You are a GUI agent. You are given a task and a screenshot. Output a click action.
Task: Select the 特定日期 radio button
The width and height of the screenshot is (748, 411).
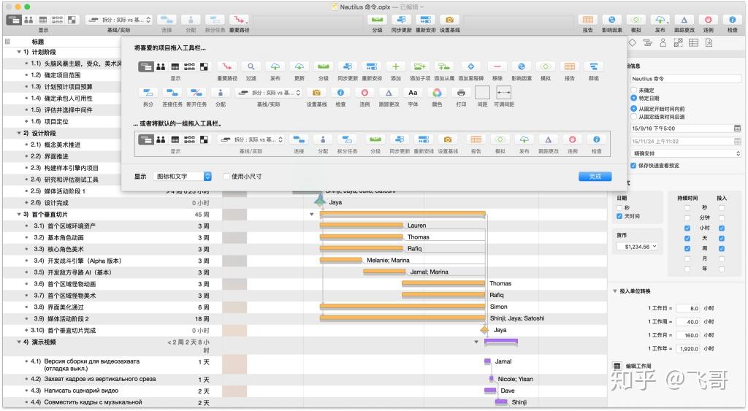pyautogui.click(x=633, y=98)
